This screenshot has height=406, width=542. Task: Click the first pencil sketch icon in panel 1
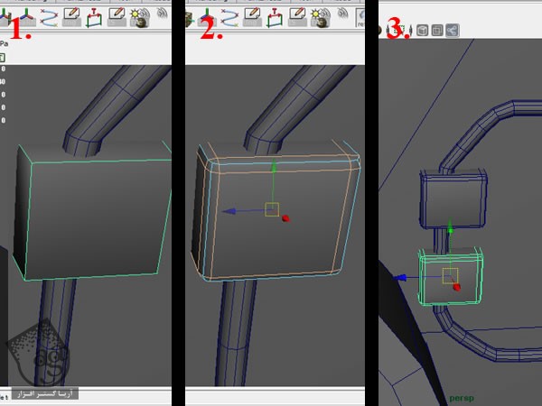pos(70,15)
